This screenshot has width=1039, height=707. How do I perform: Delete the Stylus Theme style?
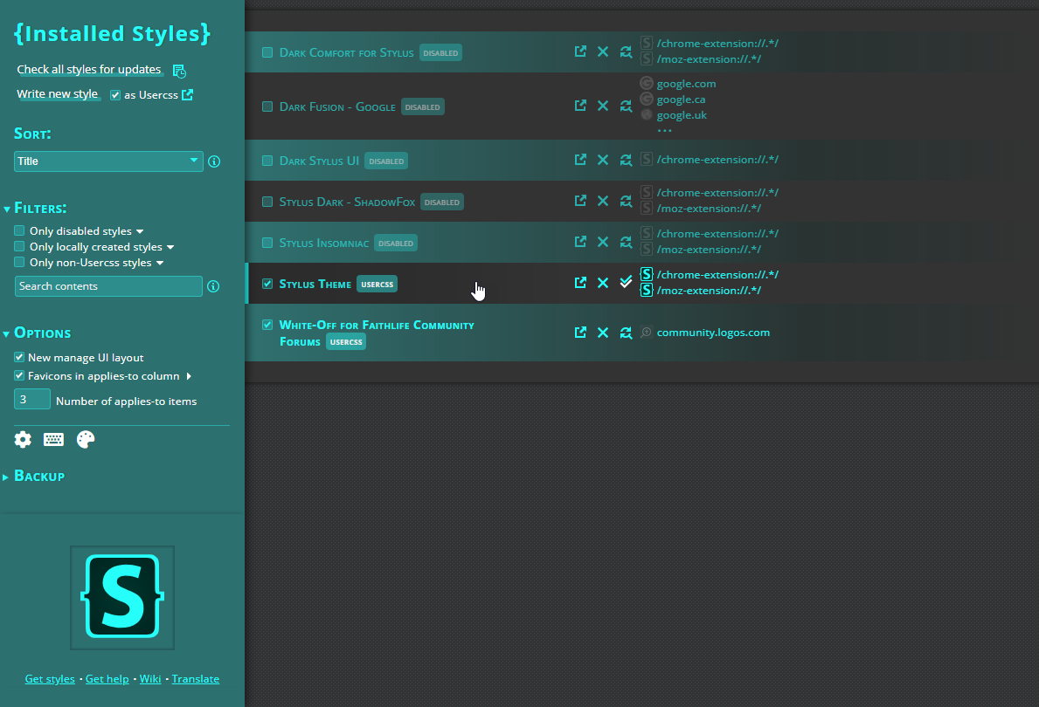[x=603, y=284]
